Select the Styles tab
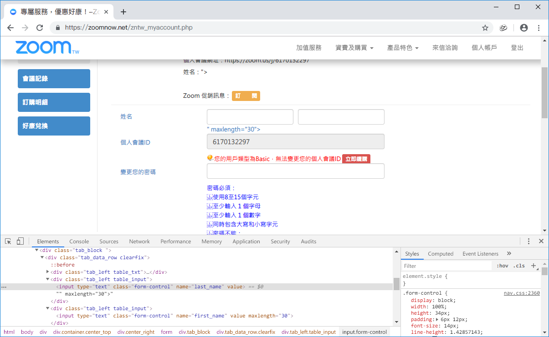Image resolution: width=549 pixels, height=337 pixels. tap(412, 254)
